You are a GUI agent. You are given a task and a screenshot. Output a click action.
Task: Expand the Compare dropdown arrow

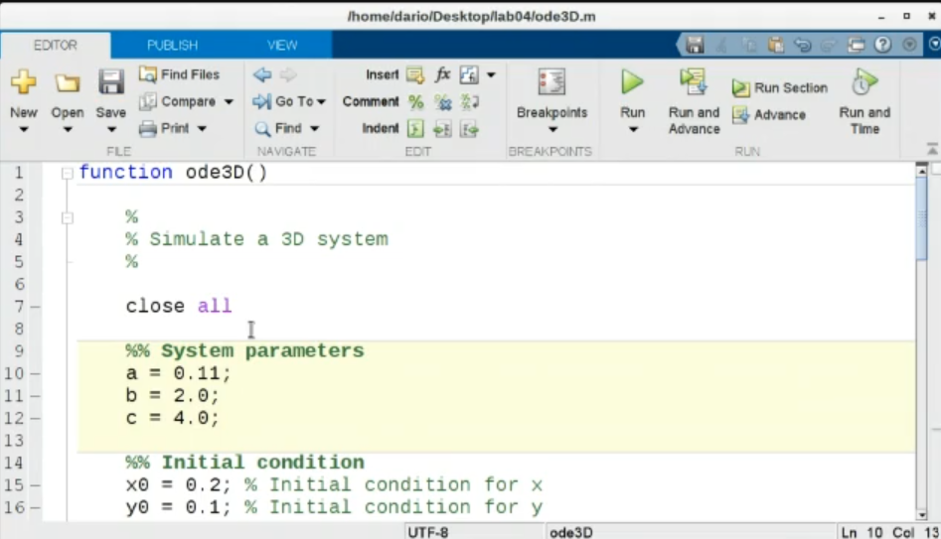point(229,101)
